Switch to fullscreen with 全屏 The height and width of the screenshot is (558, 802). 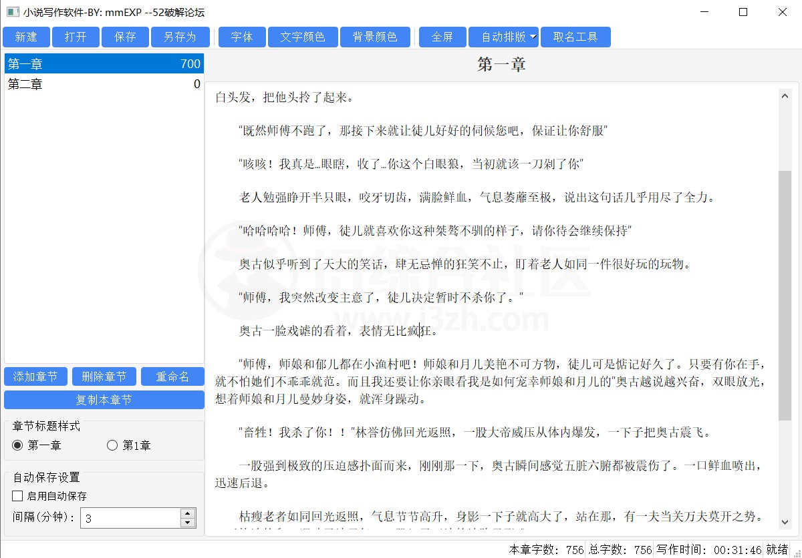(x=442, y=37)
